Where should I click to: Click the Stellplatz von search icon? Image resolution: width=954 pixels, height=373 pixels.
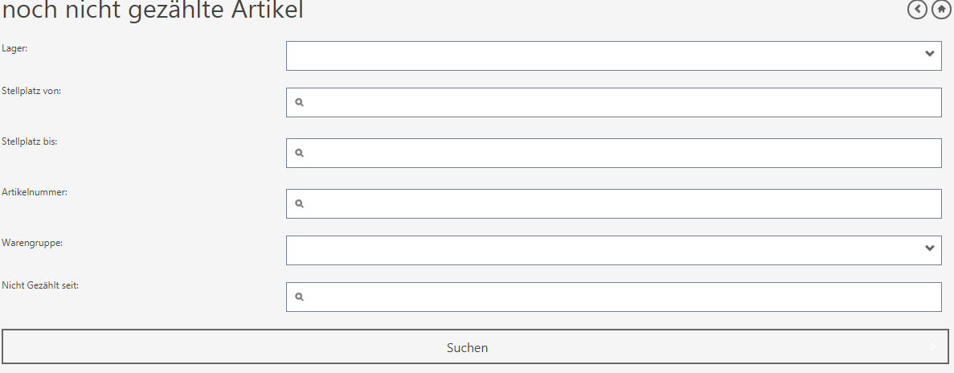click(x=299, y=103)
